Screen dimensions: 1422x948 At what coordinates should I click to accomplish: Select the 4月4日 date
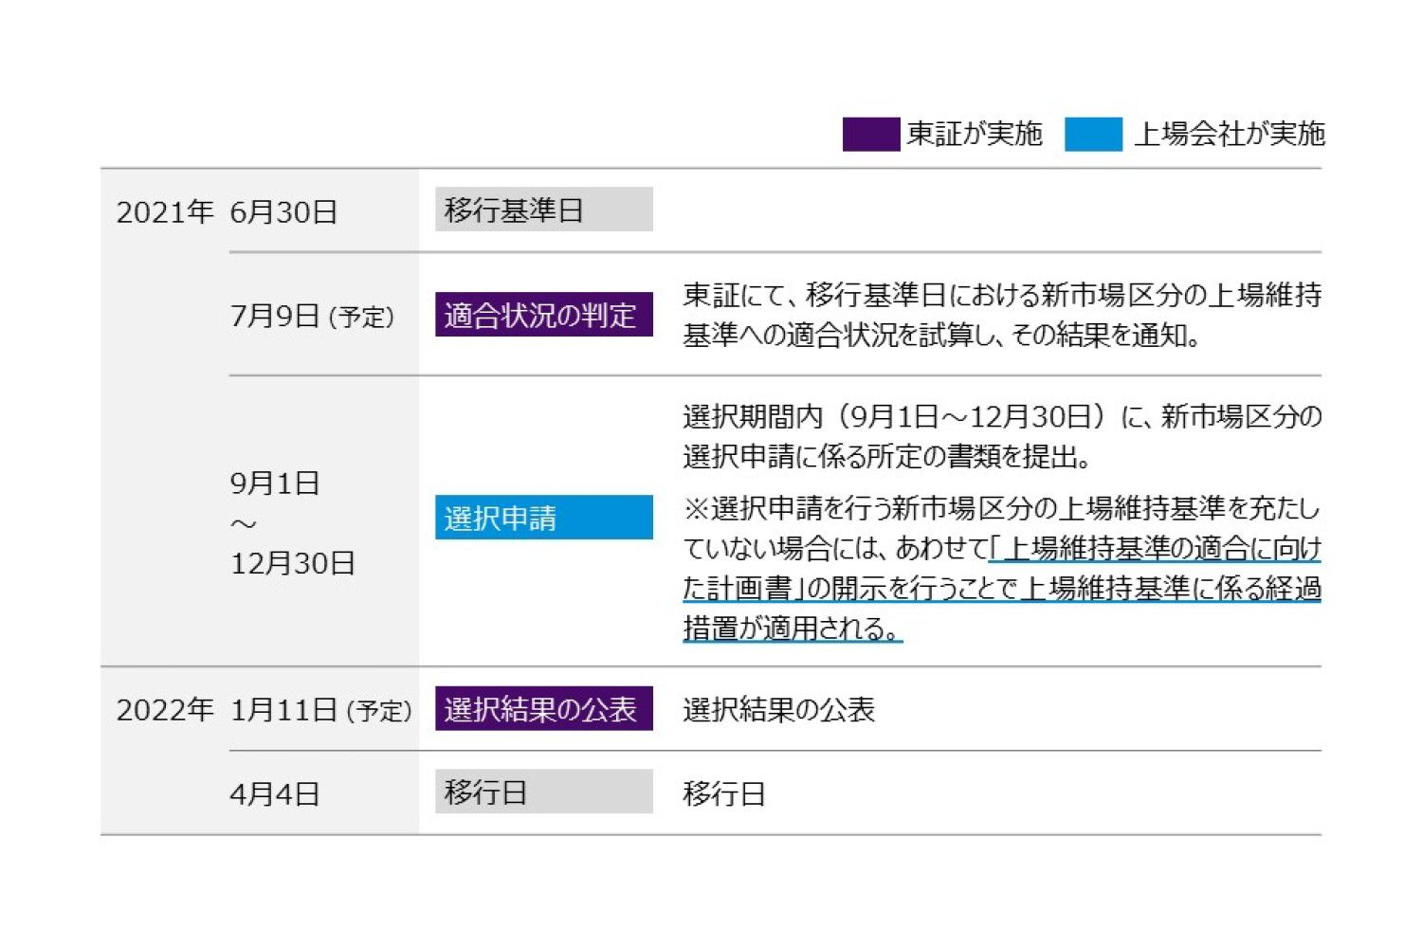[x=274, y=793]
